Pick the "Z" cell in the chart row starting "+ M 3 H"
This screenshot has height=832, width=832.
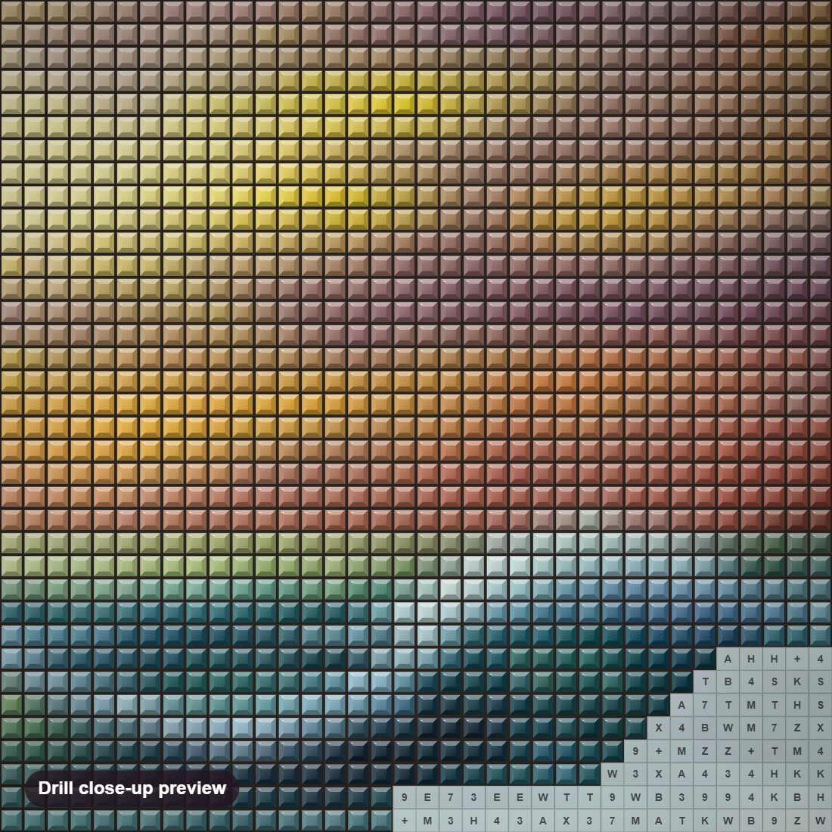tap(797, 821)
